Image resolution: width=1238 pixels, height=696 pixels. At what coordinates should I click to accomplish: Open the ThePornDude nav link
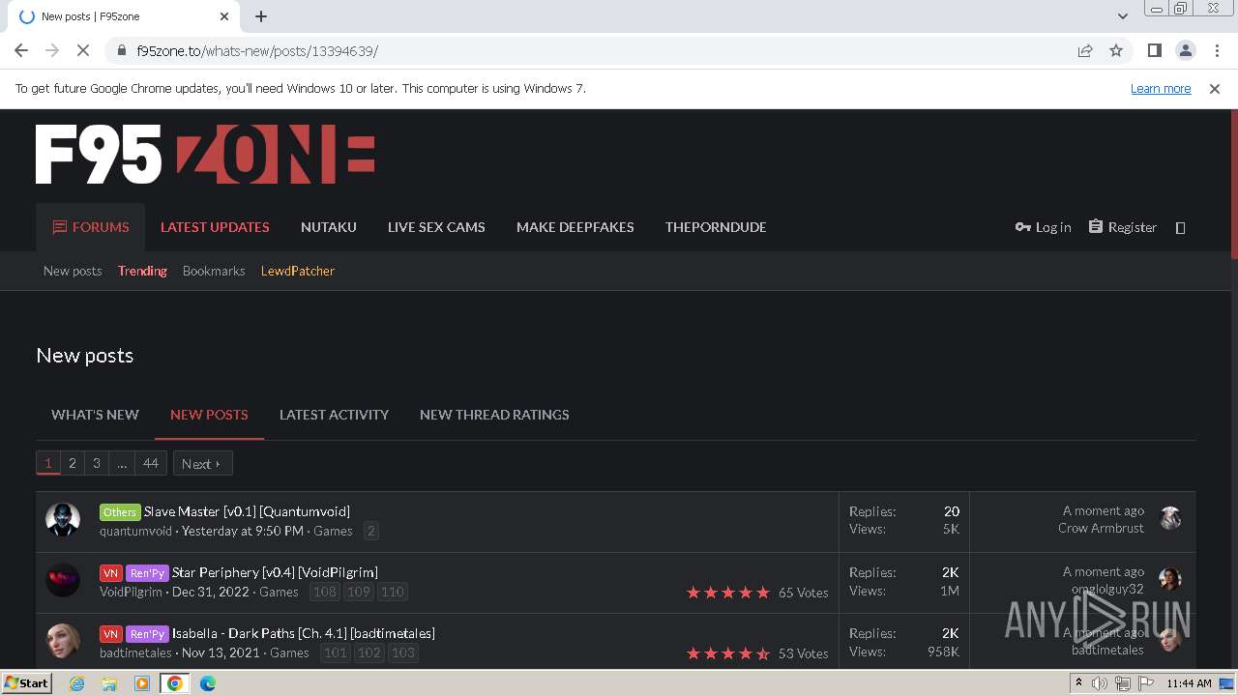(x=716, y=227)
